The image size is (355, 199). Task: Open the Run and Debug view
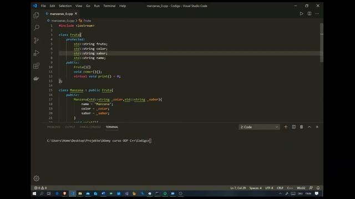36,53
